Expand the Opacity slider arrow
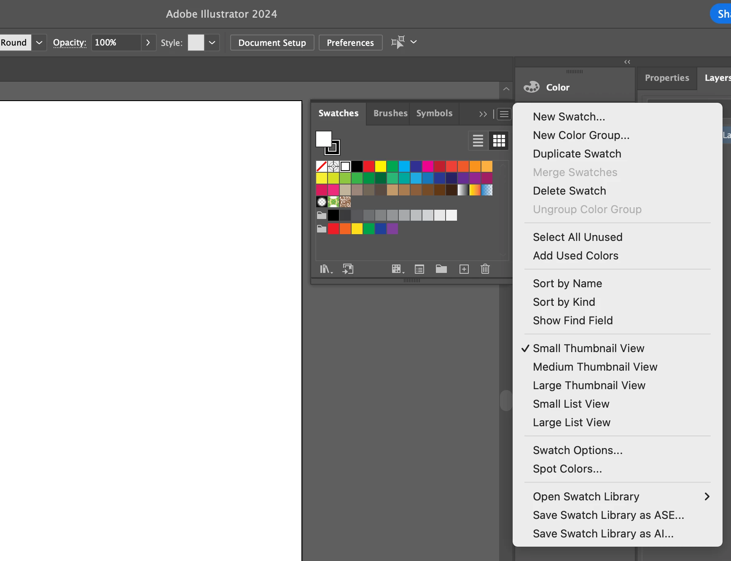The image size is (731, 561). coord(148,43)
